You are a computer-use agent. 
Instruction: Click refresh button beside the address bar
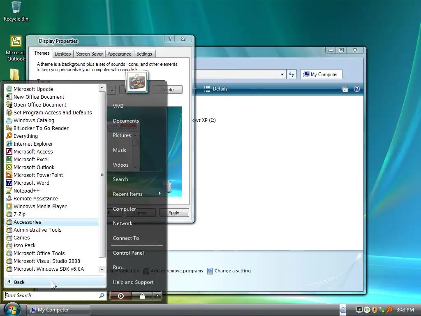tap(291, 74)
